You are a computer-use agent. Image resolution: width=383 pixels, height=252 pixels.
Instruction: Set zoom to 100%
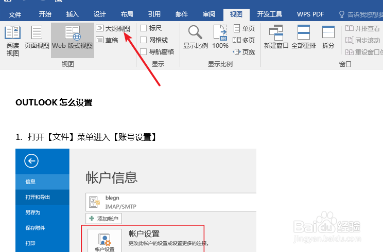click(x=220, y=38)
